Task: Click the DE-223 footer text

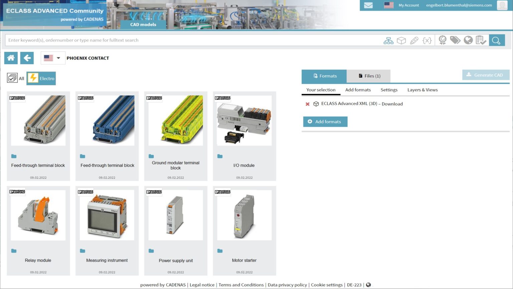Action: [x=354, y=285]
